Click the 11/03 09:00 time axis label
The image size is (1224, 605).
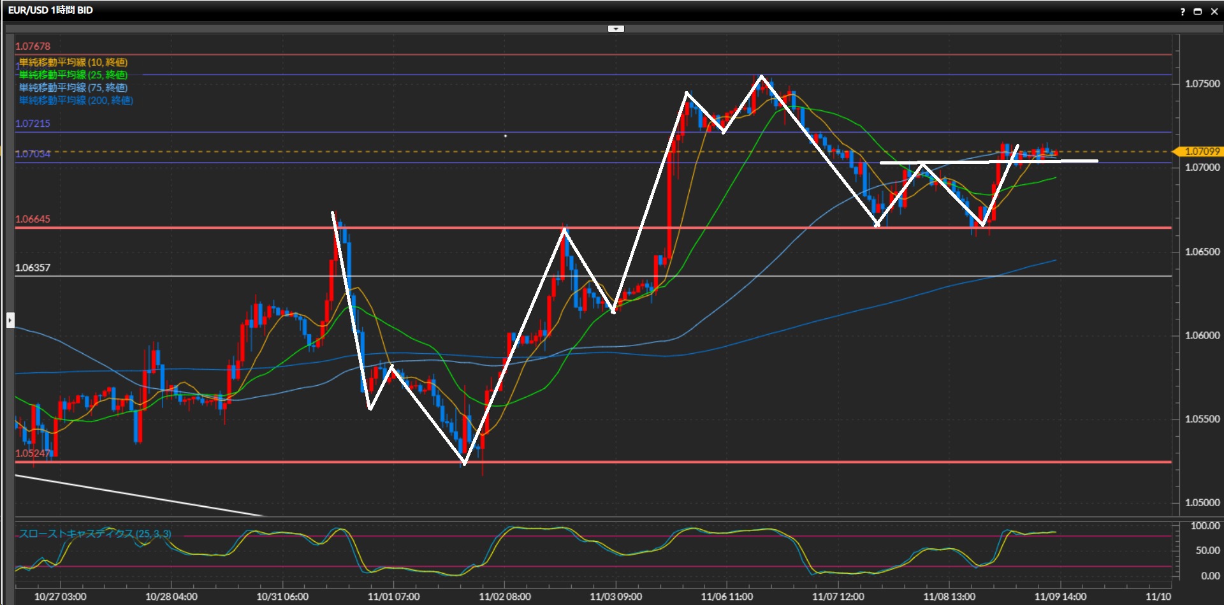(x=615, y=597)
